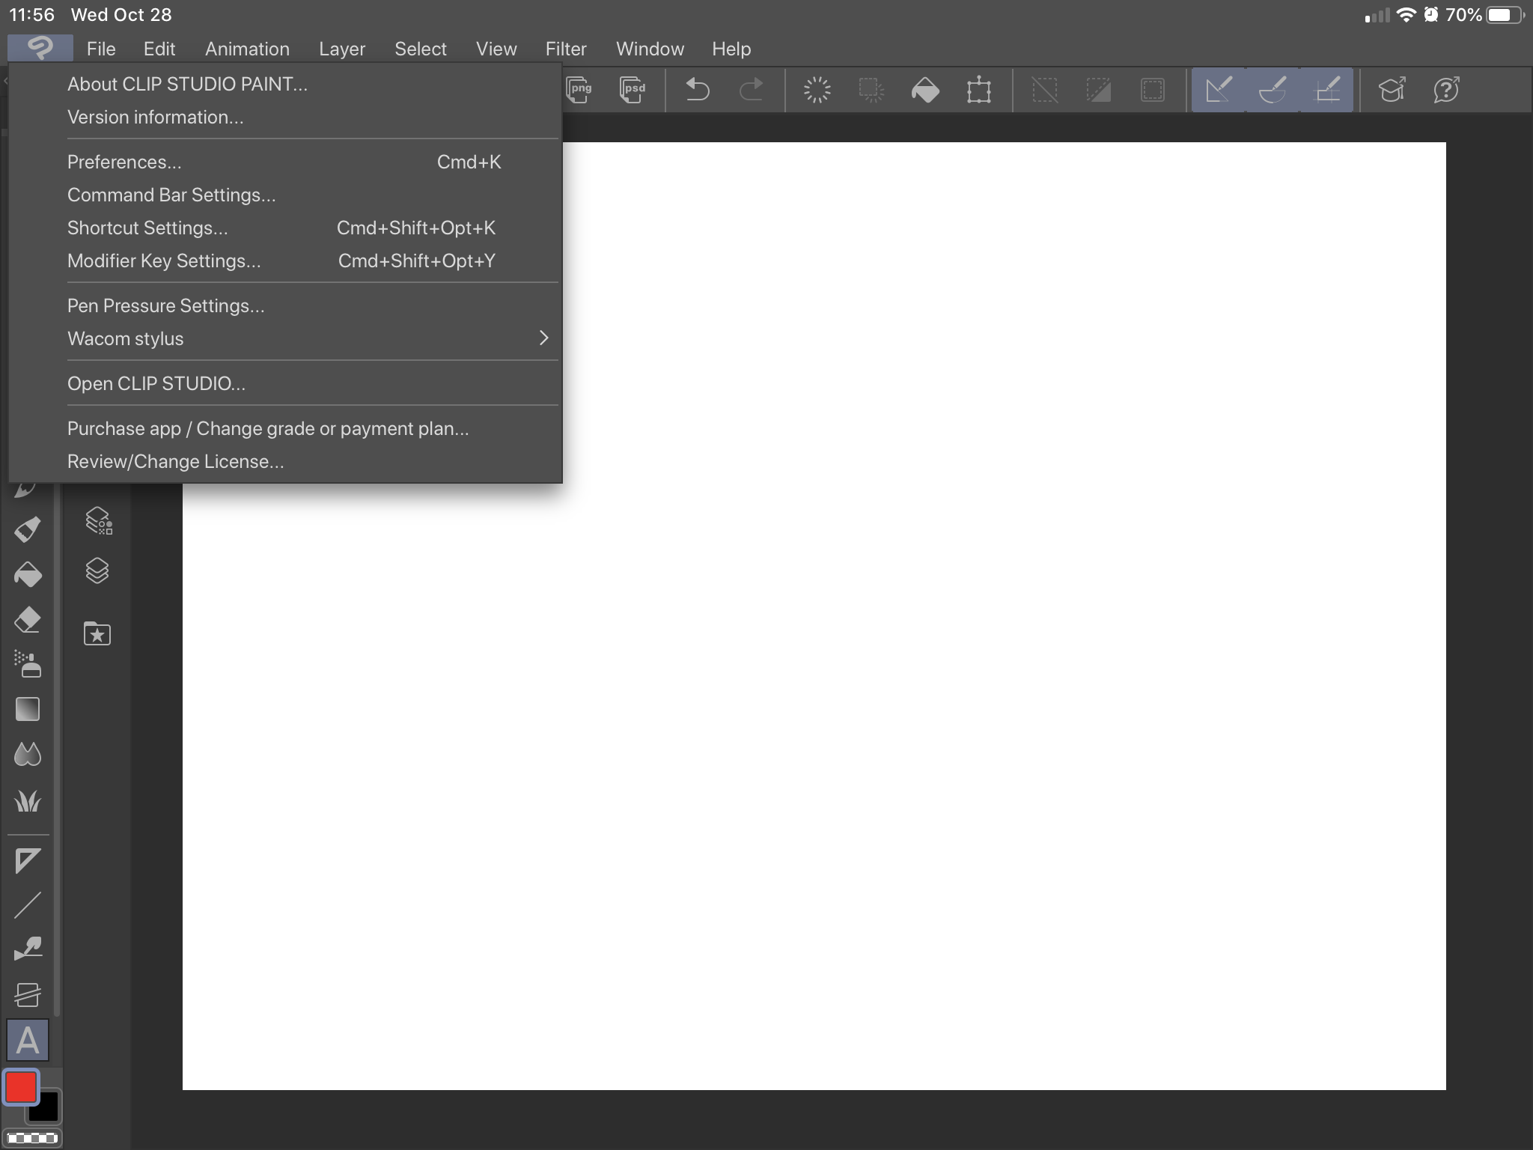Click the Redo button in toolbar
The width and height of the screenshot is (1533, 1150).
[x=749, y=89]
